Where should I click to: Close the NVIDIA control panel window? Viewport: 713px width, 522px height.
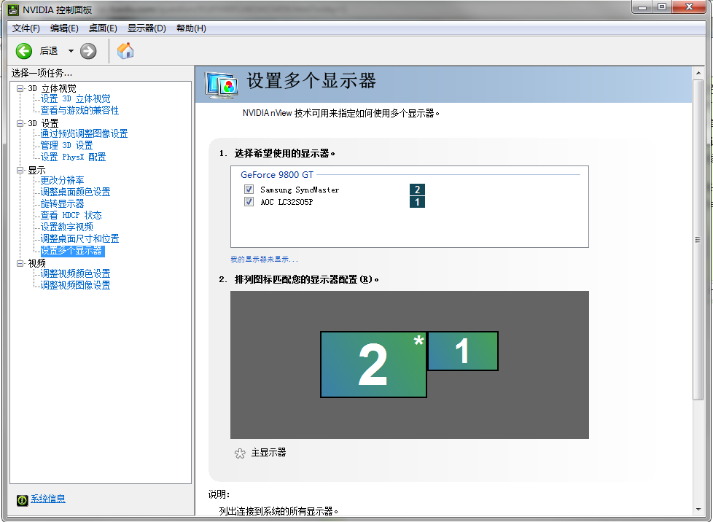[689, 7]
